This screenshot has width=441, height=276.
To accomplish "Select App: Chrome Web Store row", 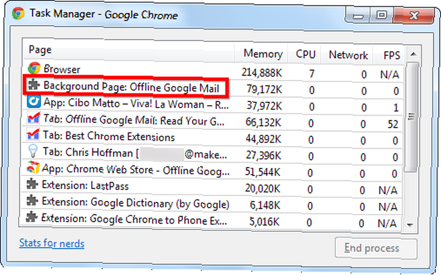I will (x=212, y=170).
